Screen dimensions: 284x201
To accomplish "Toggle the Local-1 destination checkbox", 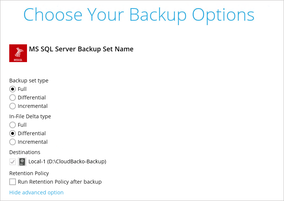I will coord(13,162).
